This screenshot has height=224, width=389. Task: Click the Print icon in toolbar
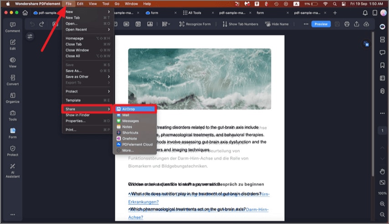347,24
